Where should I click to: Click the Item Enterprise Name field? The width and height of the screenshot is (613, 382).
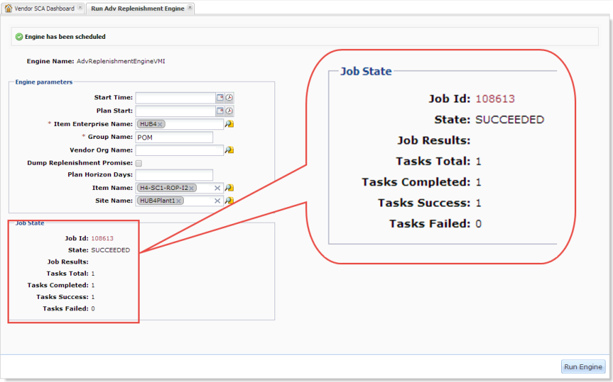tap(179, 125)
